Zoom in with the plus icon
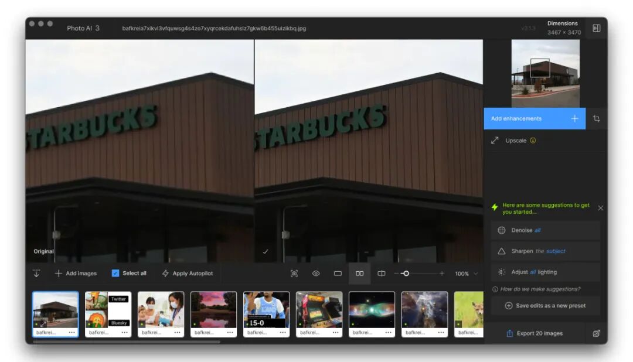Viewport: 633px width, 362px height. tap(442, 274)
